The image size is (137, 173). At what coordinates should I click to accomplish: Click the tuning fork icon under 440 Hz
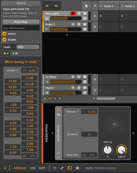(107, 156)
